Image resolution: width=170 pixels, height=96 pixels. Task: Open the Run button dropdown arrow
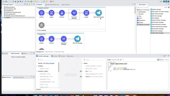click(33, 2)
